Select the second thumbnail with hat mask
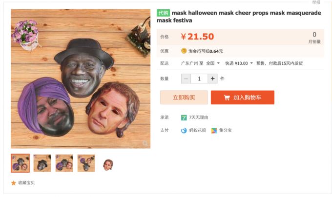Viewport: 332px width, 197px height. pyautogui.click(x=42, y=163)
